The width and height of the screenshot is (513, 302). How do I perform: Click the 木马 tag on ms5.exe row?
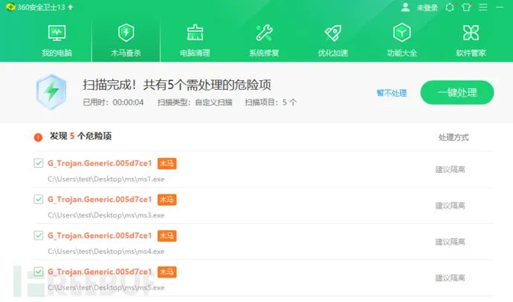[x=167, y=272]
